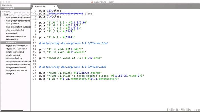This screenshot has width=200, height=112.
Task: Open string-numerics-solution.rb
Action: point(18,65)
